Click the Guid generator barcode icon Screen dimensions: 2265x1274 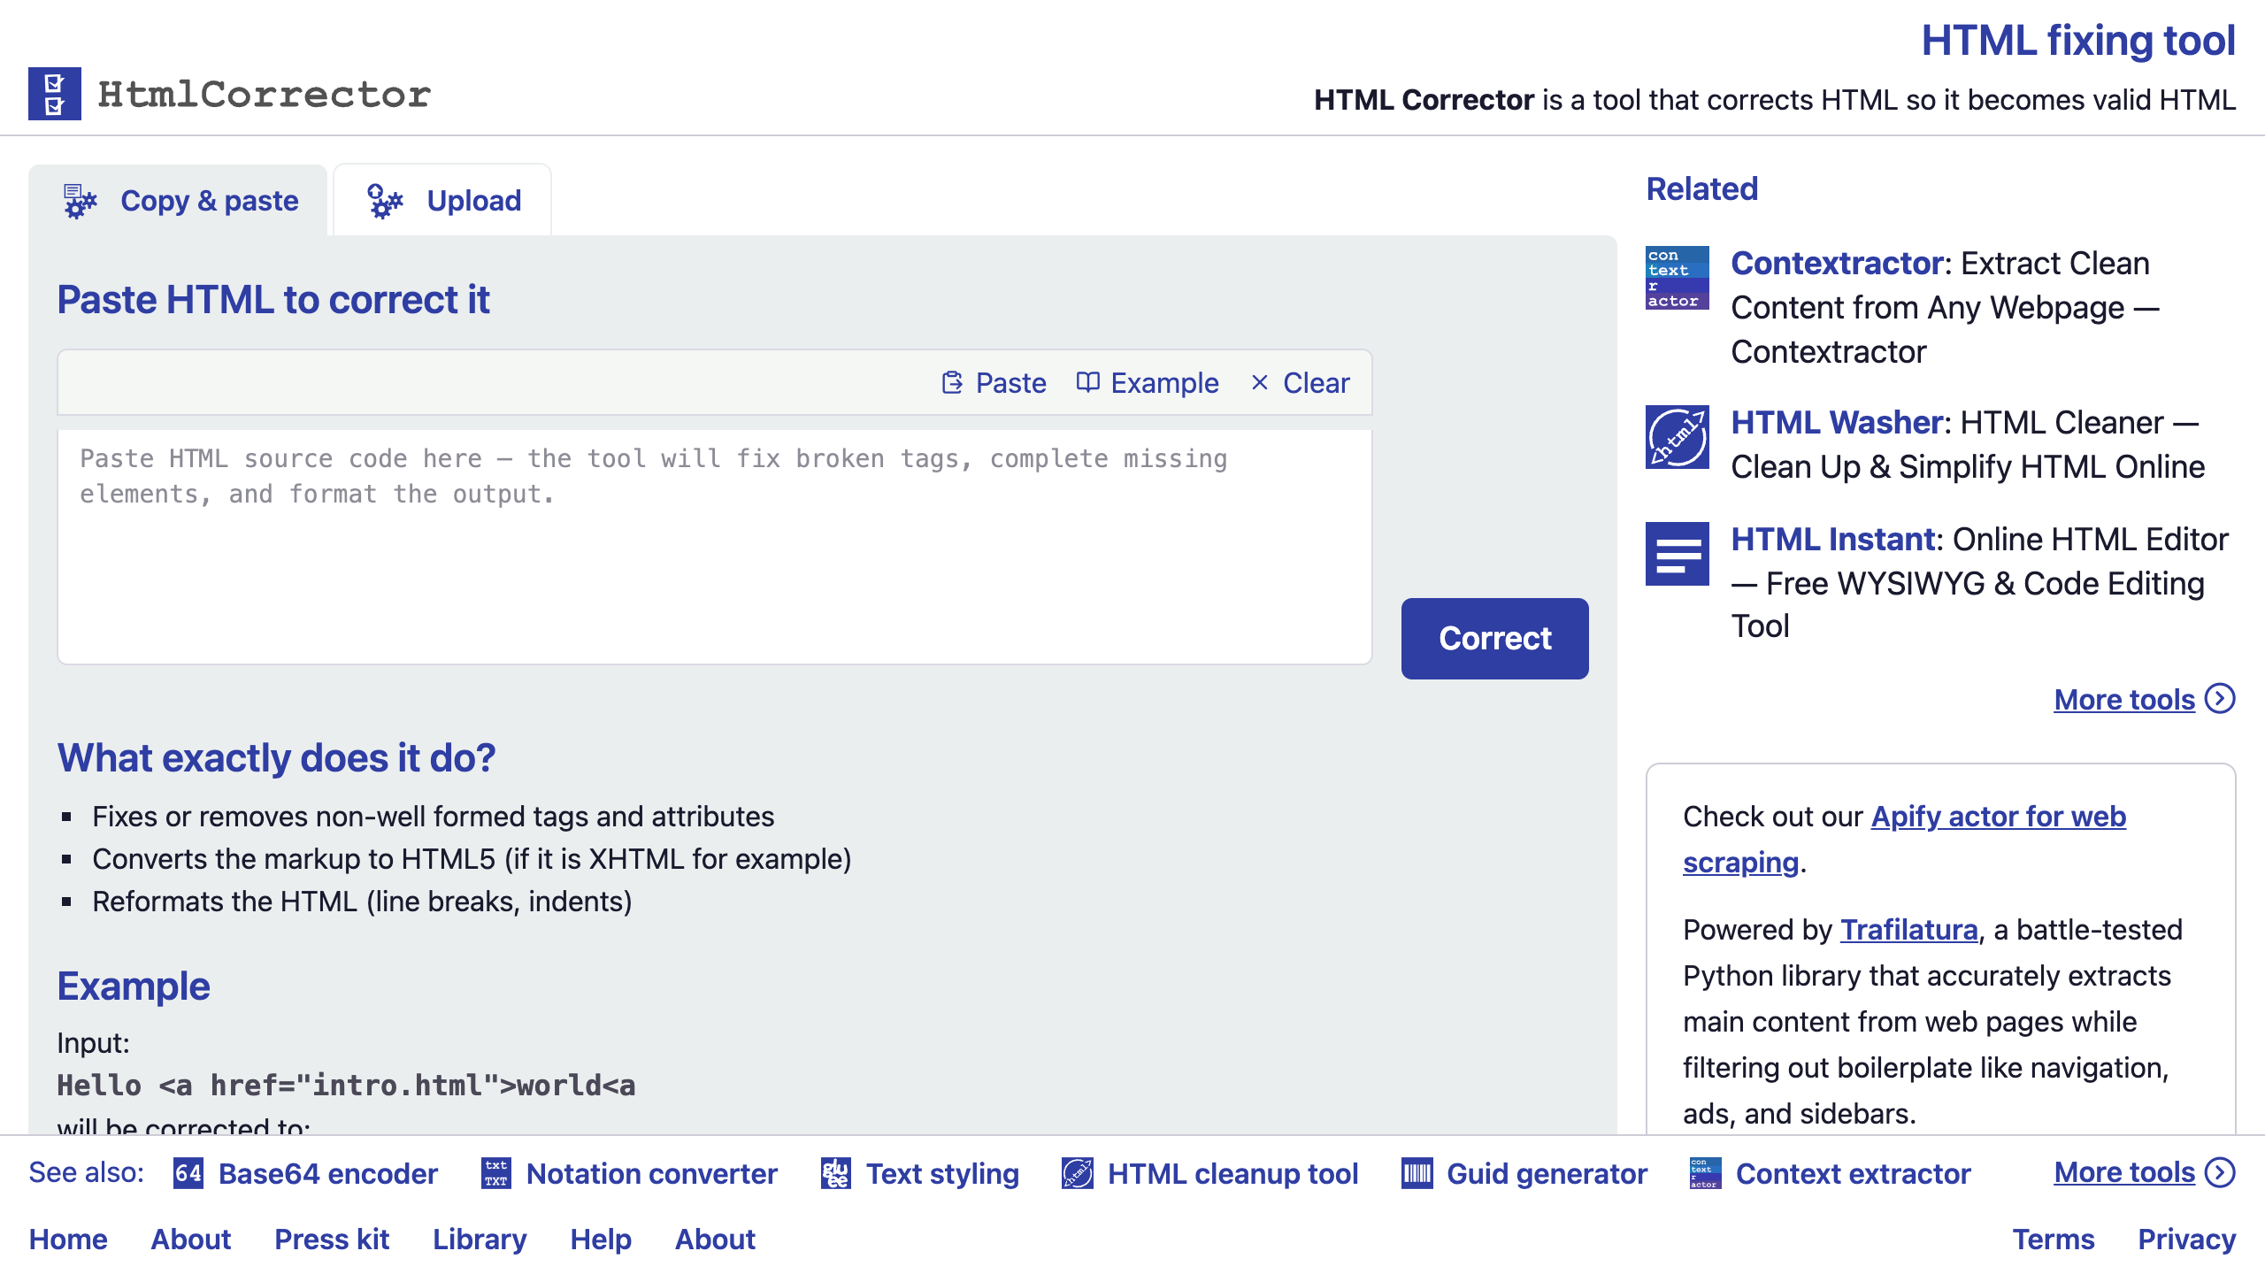(1417, 1173)
